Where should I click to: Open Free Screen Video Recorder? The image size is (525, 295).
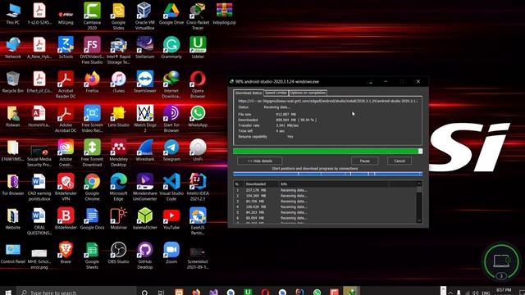[92, 119]
